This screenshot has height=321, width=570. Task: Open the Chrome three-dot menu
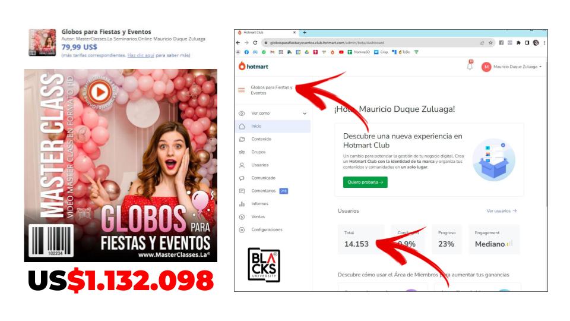pyautogui.click(x=544, y=43)
